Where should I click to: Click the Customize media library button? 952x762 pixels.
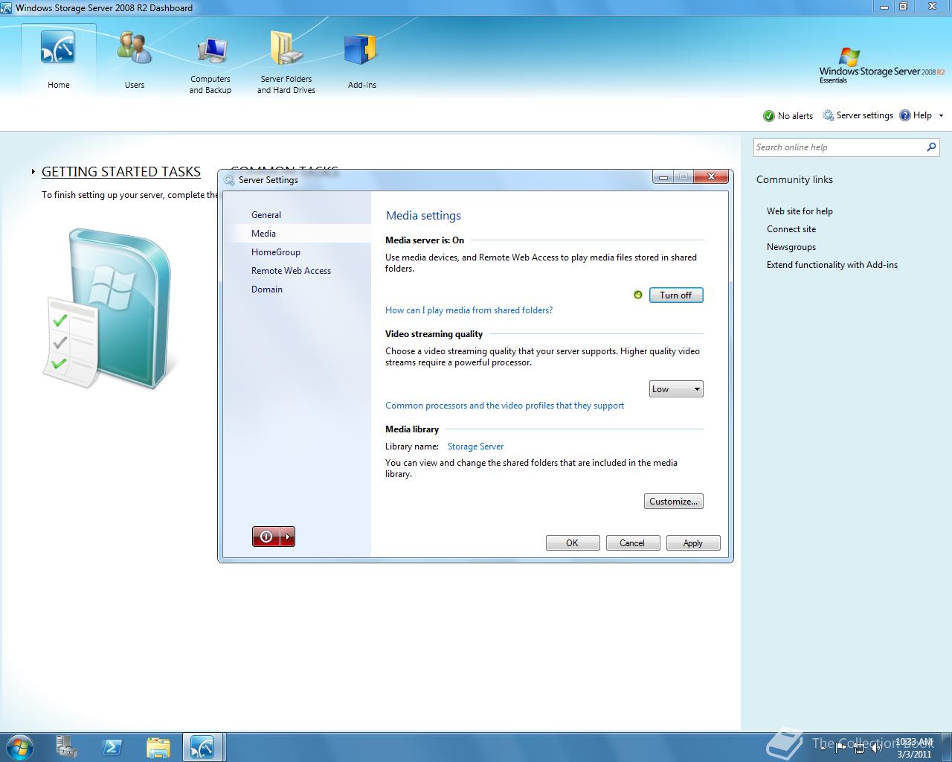point(674,502)
